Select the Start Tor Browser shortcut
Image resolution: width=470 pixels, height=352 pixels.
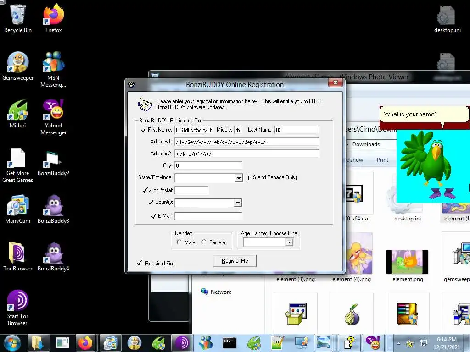[18, 308]
